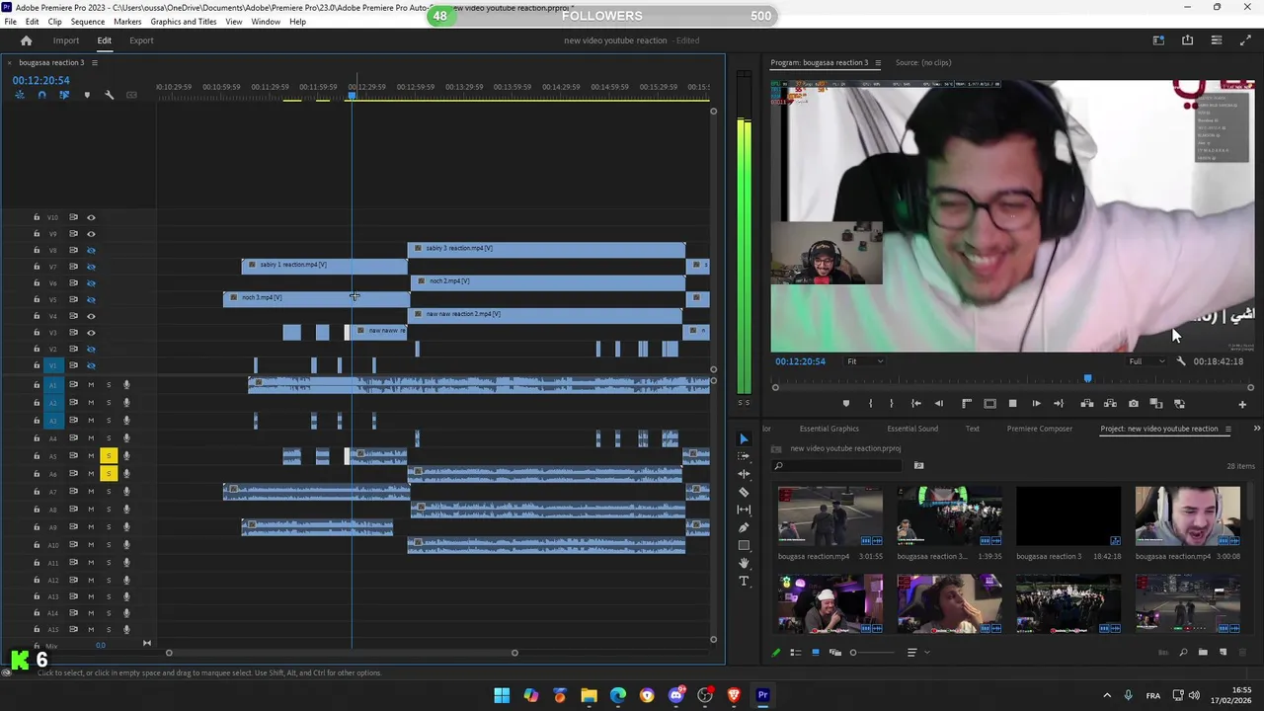The width and height of the screenshot is (1264, 711).
Task: Select the Razor tool
Action: click(x=745, y=492)
